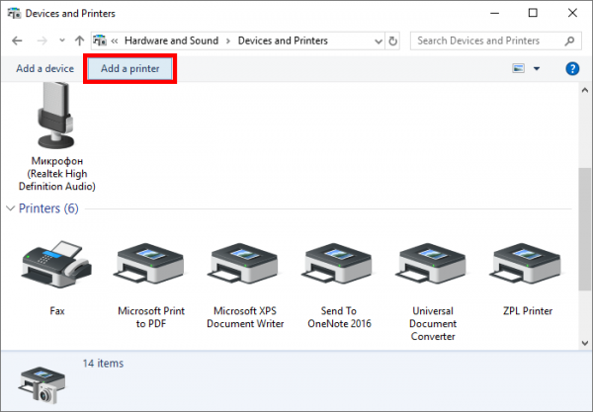Select the Fax printer icon
This screenshot has height=412, width=593.
pyautogui.click(x=56, y=264)
